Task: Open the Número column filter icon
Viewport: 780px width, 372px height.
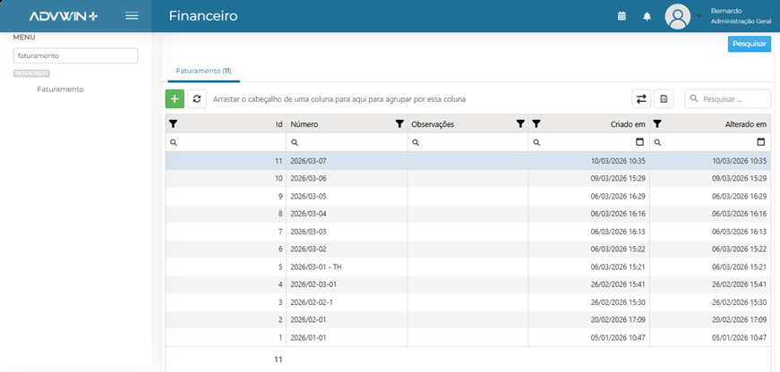Action: coord(399,124)
